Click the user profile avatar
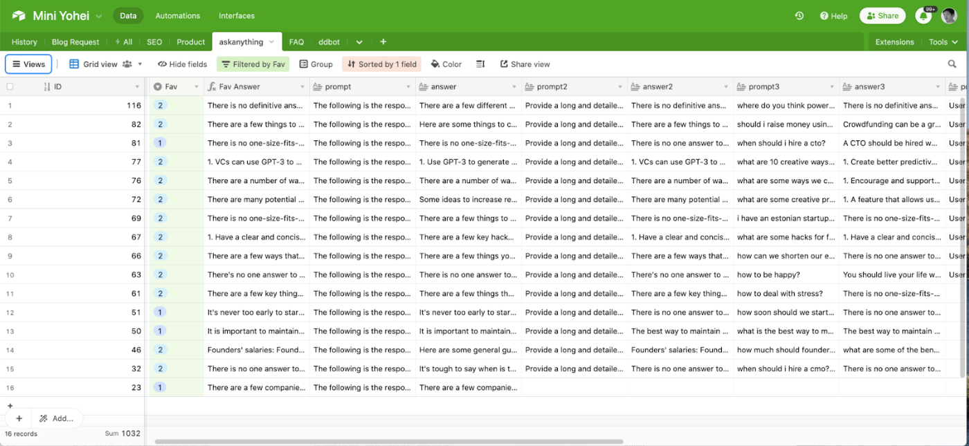Viewport: 969px width, 446px height. click(x=948, y=16)
